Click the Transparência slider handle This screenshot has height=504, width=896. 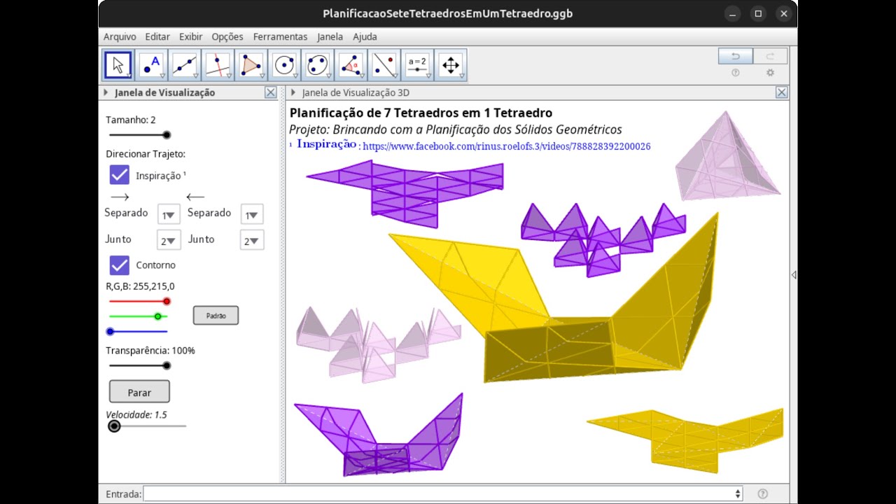point(167,365)
